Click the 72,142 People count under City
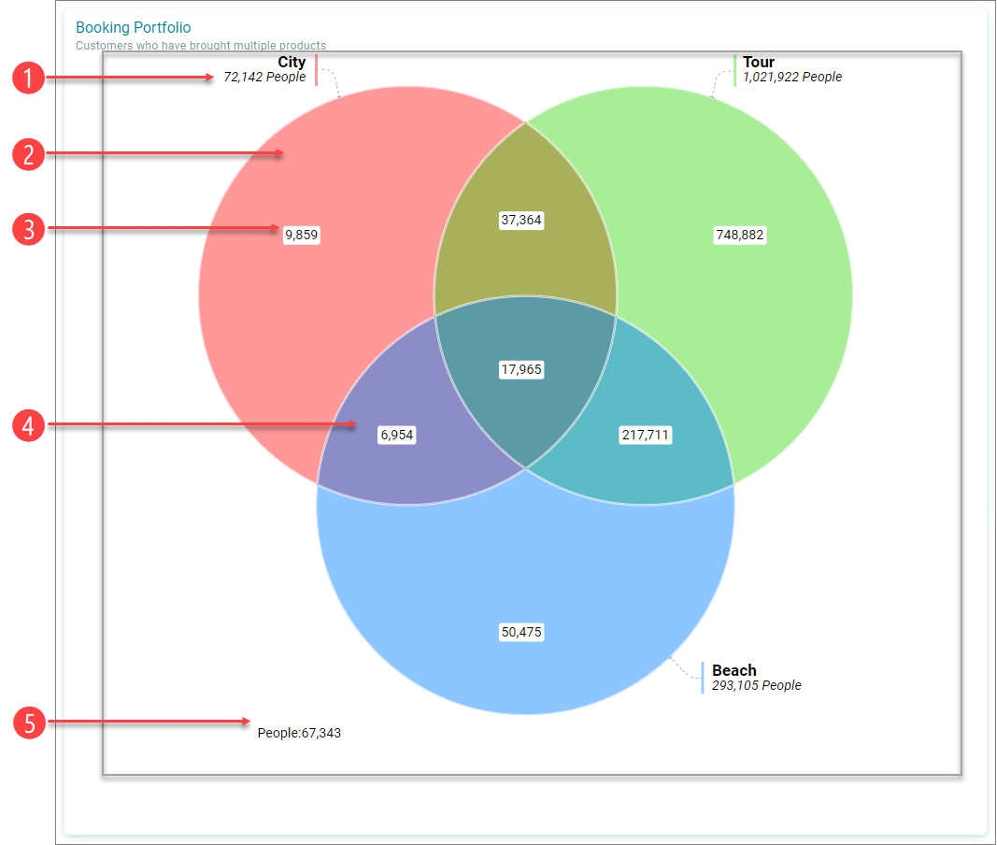Image resolution: width=997 pixels, height=845 pixels. pyautogui.click(x=264, y=77)
